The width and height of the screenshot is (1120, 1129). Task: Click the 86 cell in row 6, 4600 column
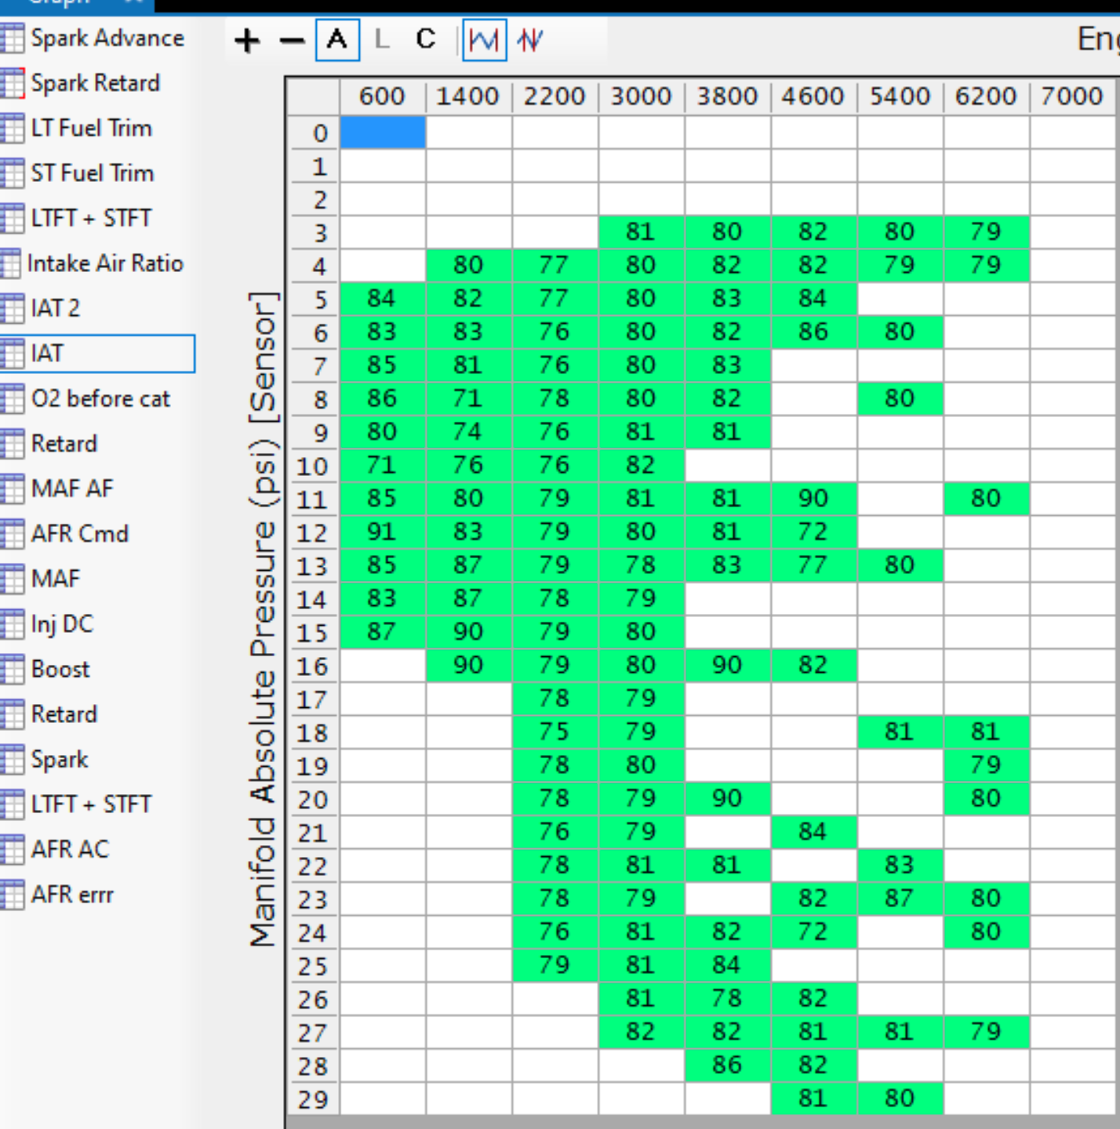pyautogui.click(x=814, y=332)
